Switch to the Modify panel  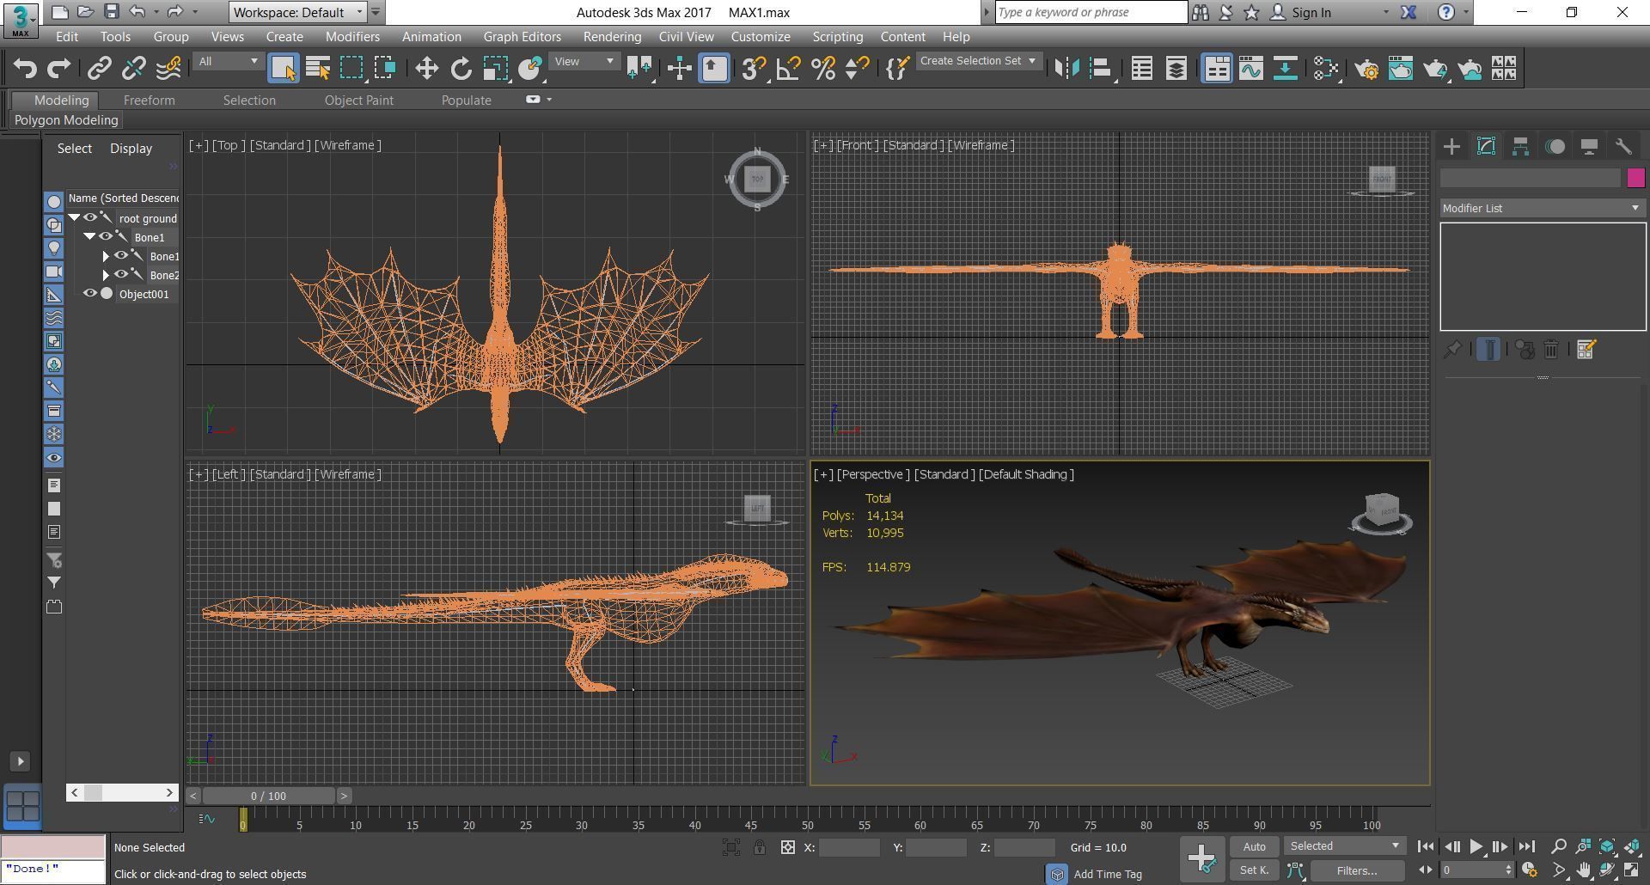[x=1486, y=147]
